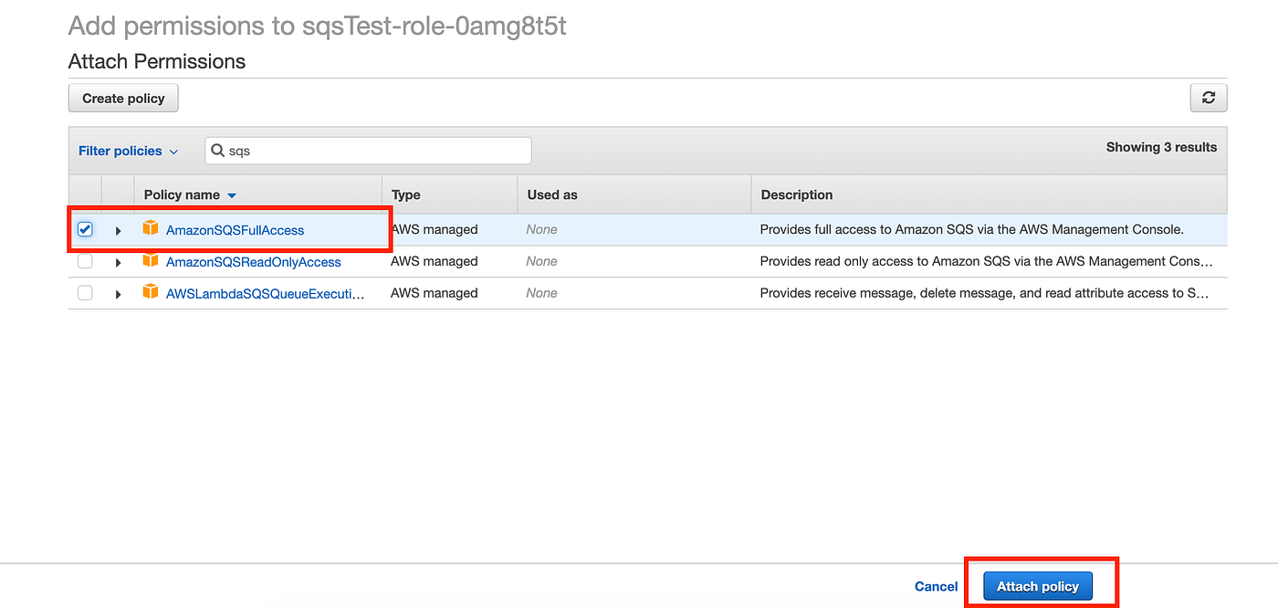Click the Policy name sort arrow
This screenshot has height=608, width=1278.
pos(232,195)
